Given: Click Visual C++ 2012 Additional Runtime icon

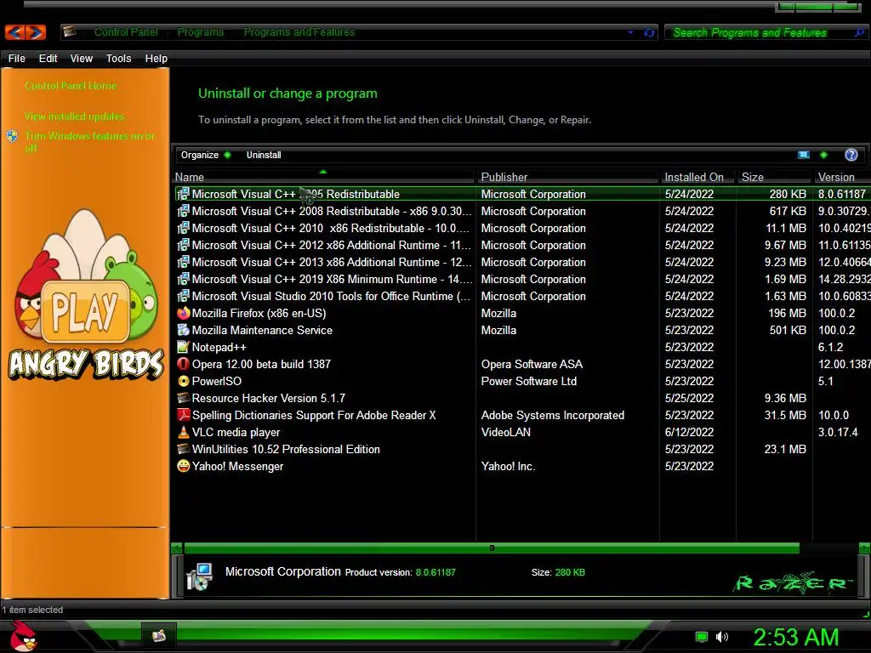Looking at the screenshot, I should click(x=184, y=245).
